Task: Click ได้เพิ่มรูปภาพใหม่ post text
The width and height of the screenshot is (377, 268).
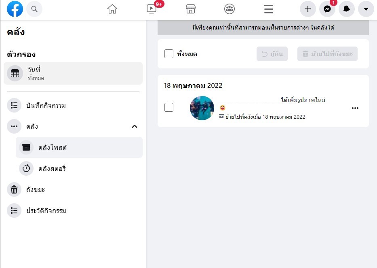Action: (x=303, y=100)
